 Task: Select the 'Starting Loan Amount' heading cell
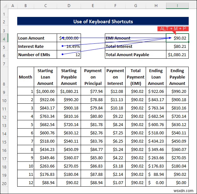tap(45, 77)
